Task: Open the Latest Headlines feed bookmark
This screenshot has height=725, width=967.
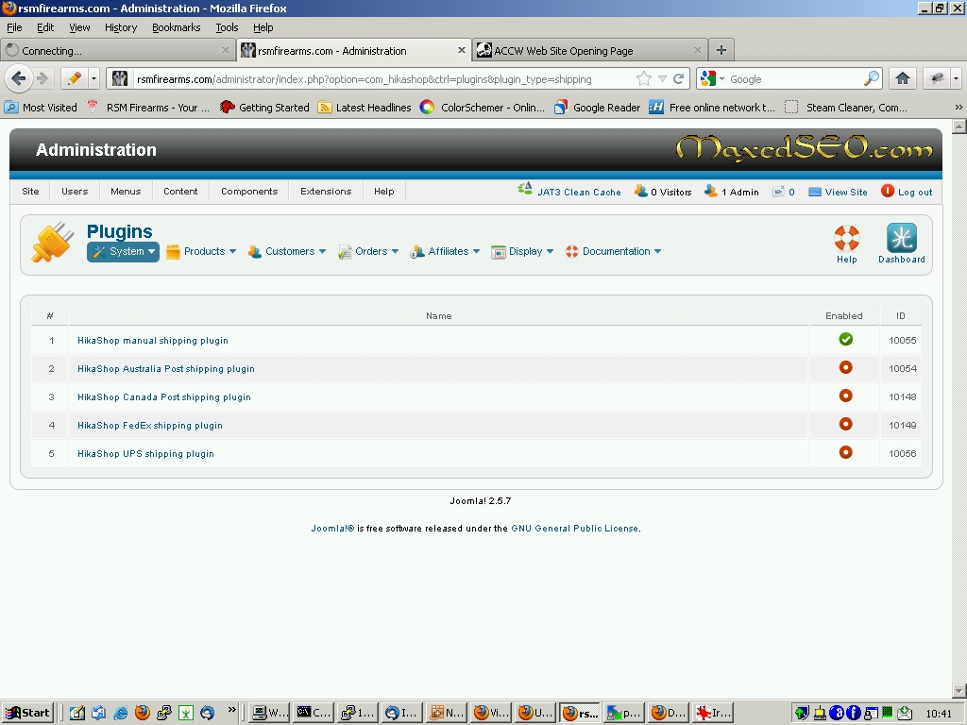Action: [x=365, y=108]
